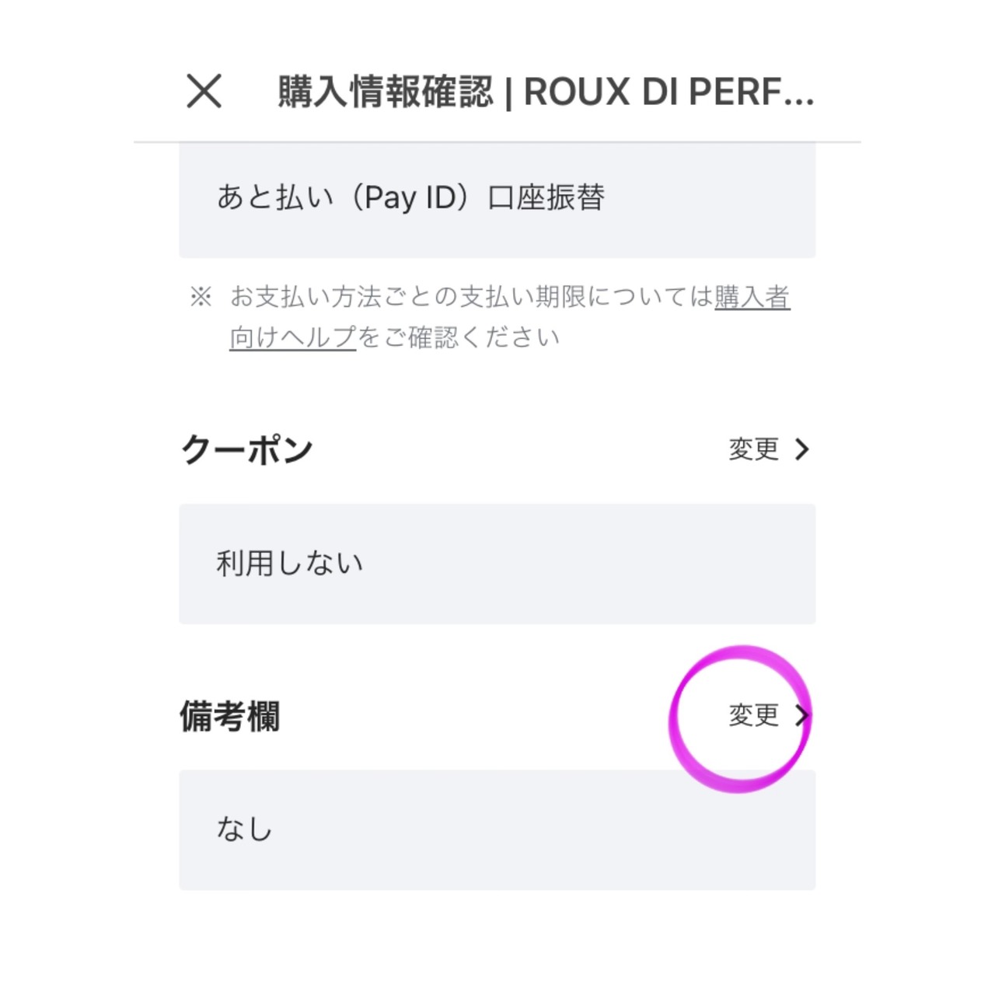995x995 pixels.
Task: Close the purchase confirmation page with X
Action: point(204,91)
